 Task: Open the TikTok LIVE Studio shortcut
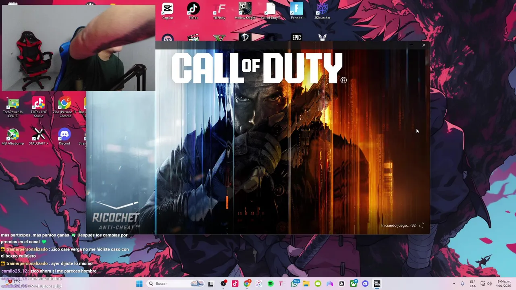coord(39,108)
